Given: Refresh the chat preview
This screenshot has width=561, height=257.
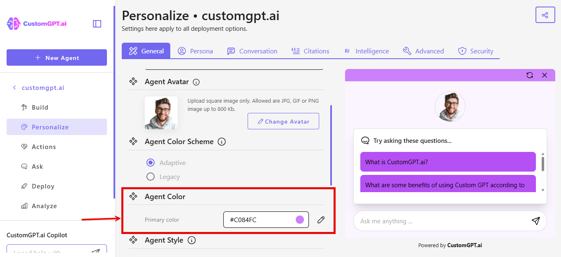Looking at the screenshot, I should 530,75.
